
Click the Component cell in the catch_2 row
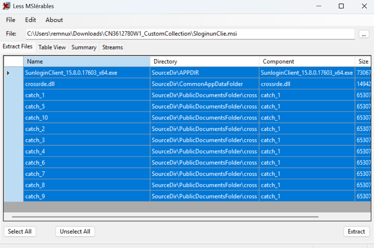click(x=307, y=129)
